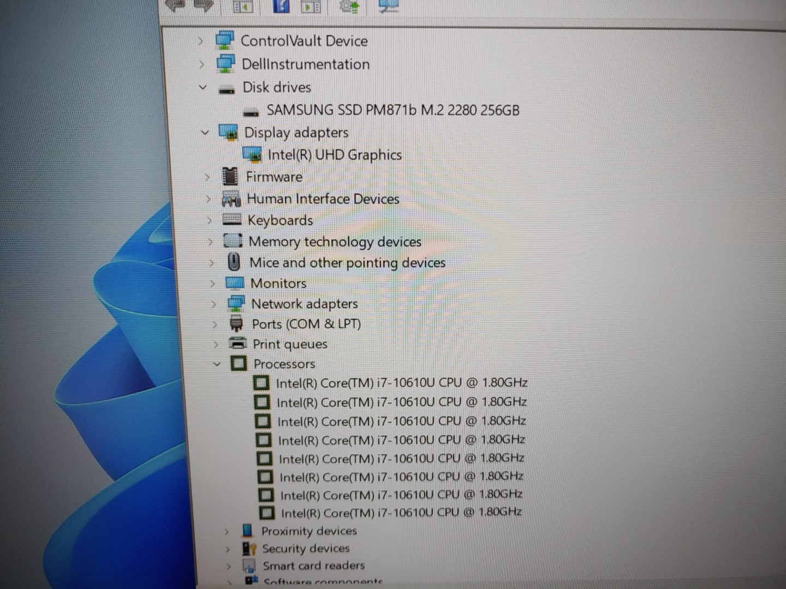Collapse the Processors node
The width and height of the screenshot is (786, 589).
217,363
